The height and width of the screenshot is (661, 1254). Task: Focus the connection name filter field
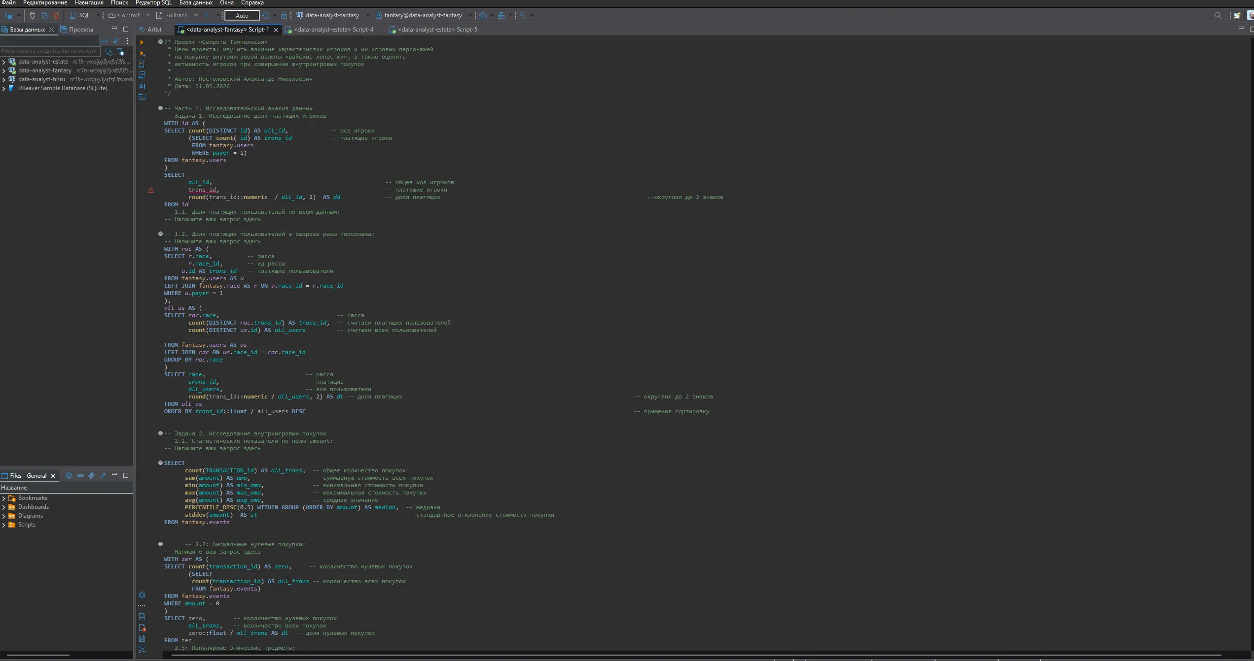coord(49,51)
